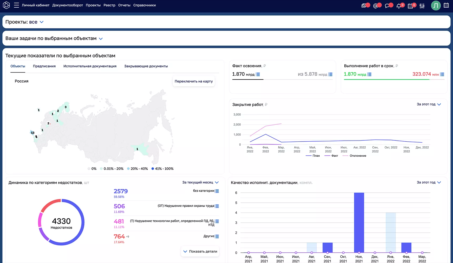Open the chat messages bubble icon
The height and width of the screenshot is (263, 453).
387,6
